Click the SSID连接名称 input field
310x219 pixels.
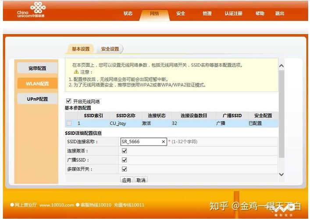(x=143, y=141)
